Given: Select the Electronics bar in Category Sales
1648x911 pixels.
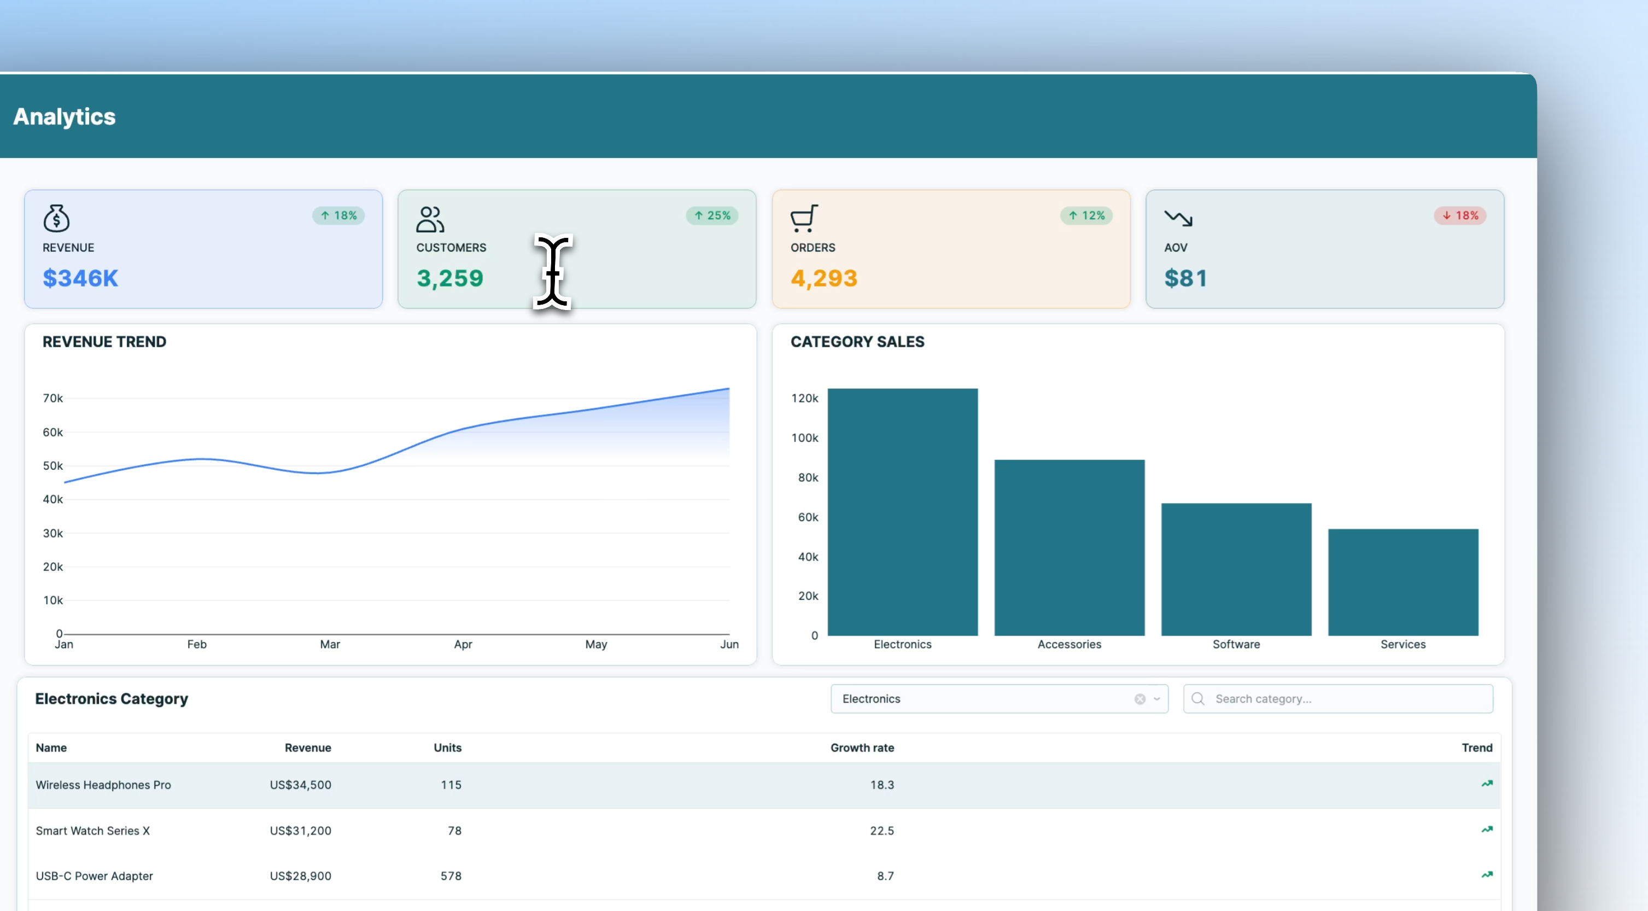Looking at the screenshot, I should click(x=902, y=512).
